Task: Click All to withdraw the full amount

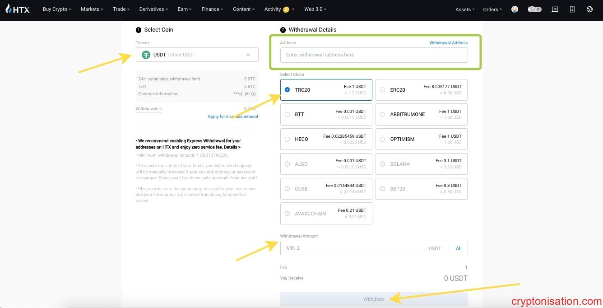Action: 459,248
